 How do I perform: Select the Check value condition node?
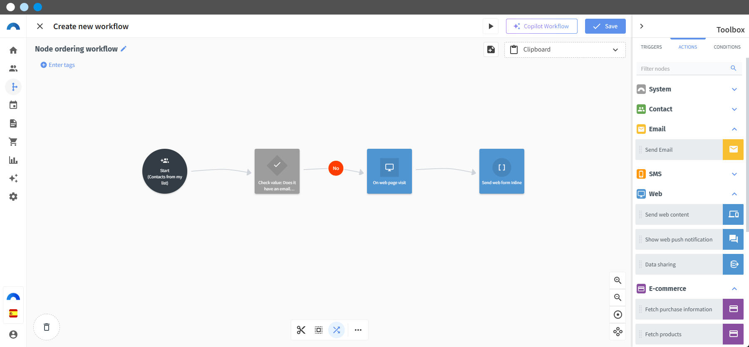[277, 171]
